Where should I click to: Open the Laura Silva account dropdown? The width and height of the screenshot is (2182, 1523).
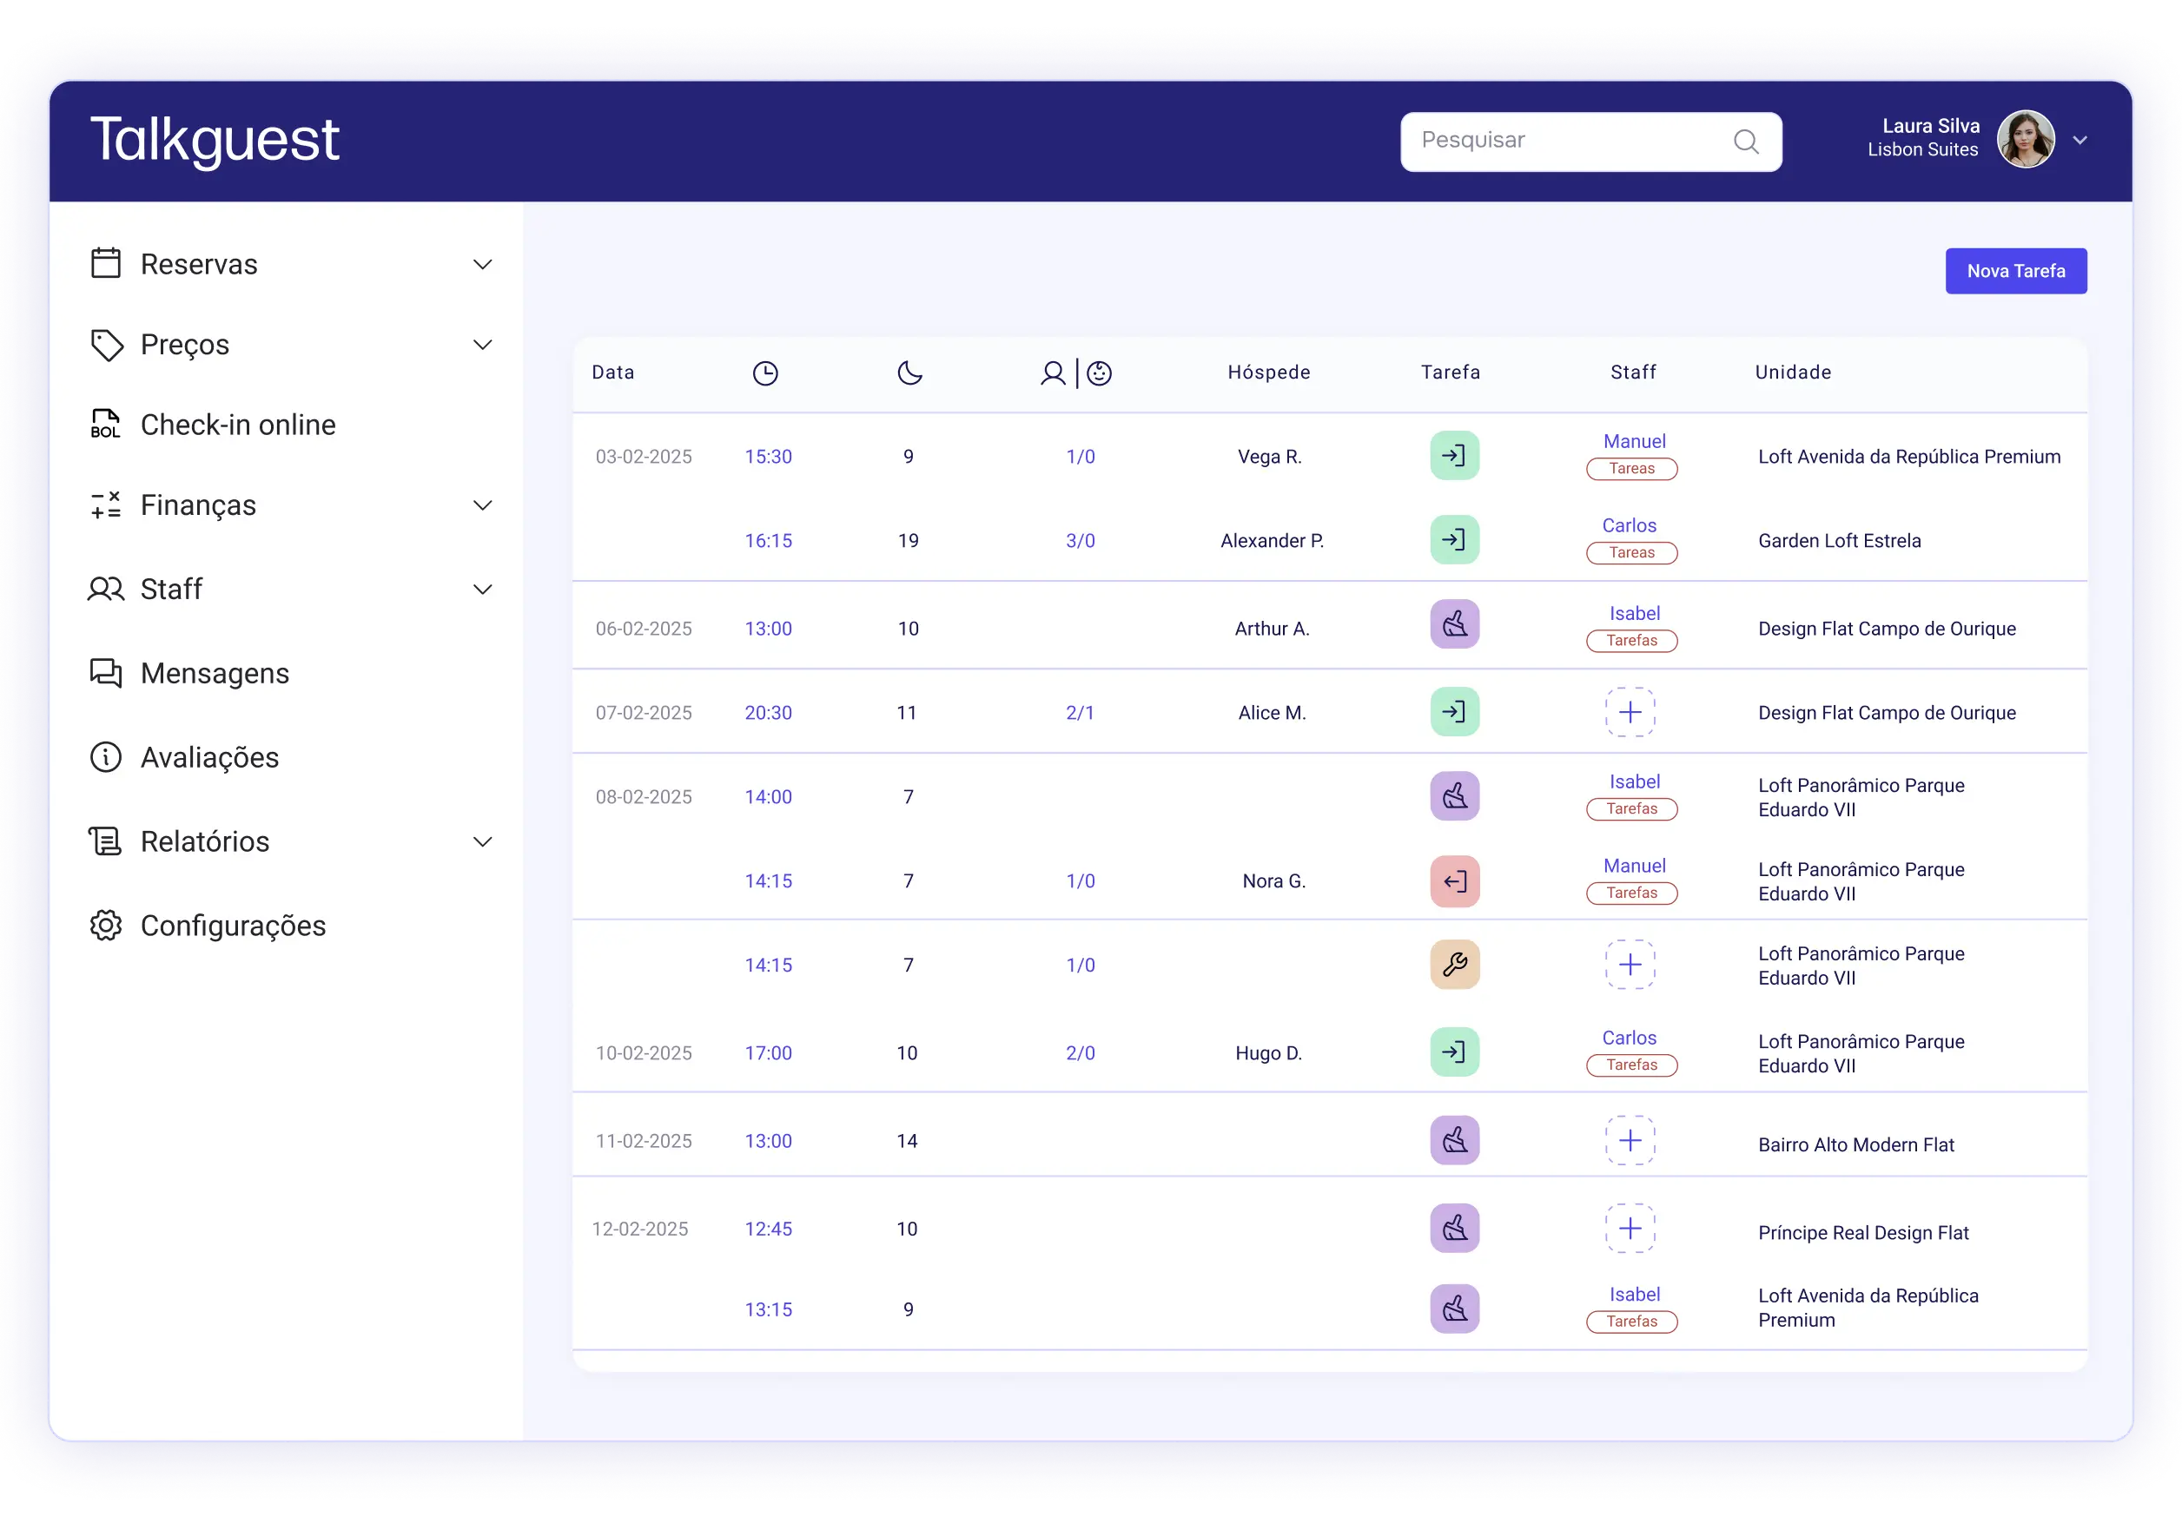click(2080, 141)
